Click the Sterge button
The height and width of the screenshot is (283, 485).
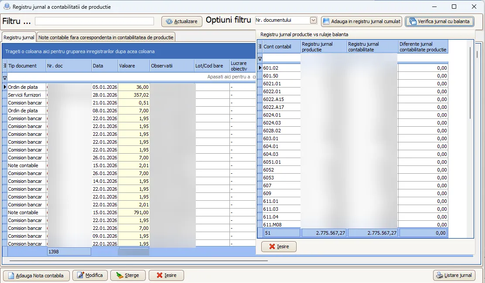[128, 275]
